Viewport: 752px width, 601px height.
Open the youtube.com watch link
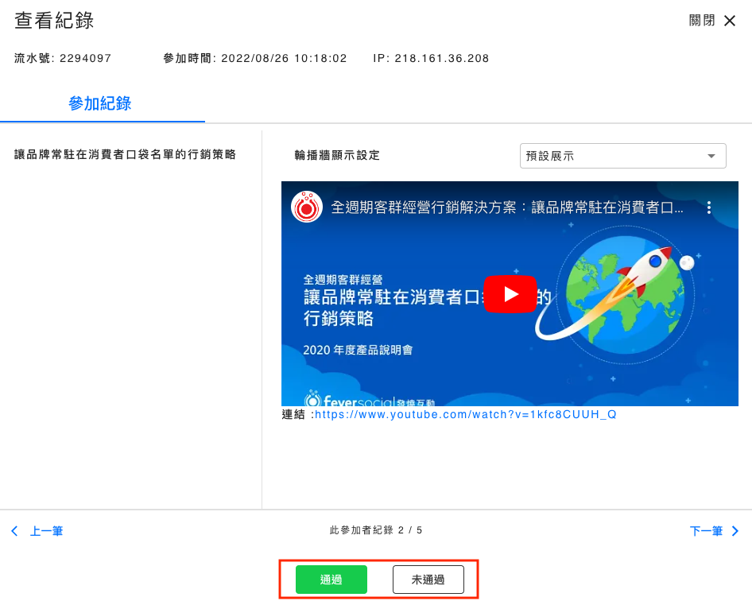coord(465,414)
